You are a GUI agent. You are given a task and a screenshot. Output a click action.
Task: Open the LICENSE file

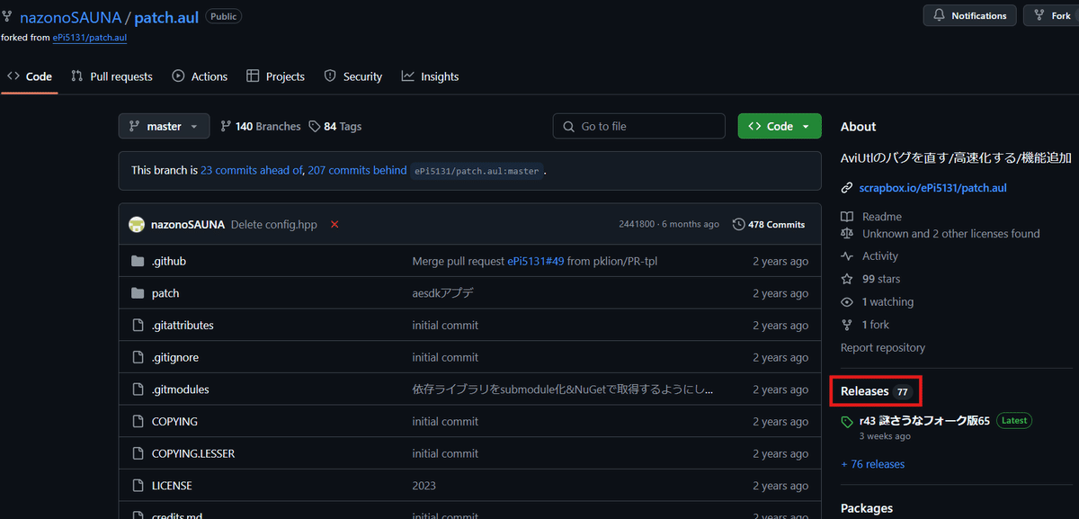point(172,486)
